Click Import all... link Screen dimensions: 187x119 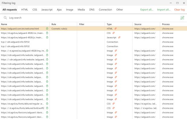click(164, 10)
